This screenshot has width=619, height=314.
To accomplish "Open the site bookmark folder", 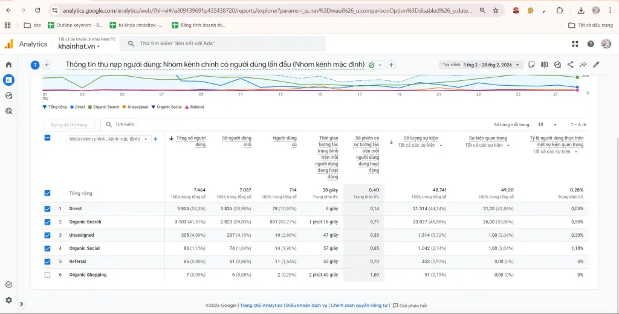I will [33, 25].
